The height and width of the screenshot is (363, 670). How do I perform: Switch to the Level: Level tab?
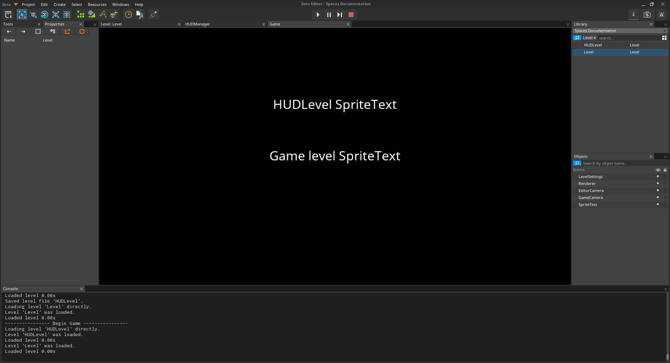(140, 24)
